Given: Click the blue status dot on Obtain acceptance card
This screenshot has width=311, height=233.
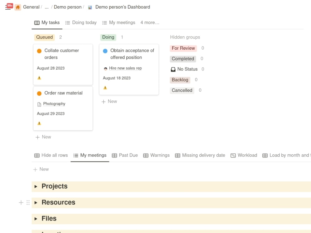Looking at the screenshot, I should point(105,51).
